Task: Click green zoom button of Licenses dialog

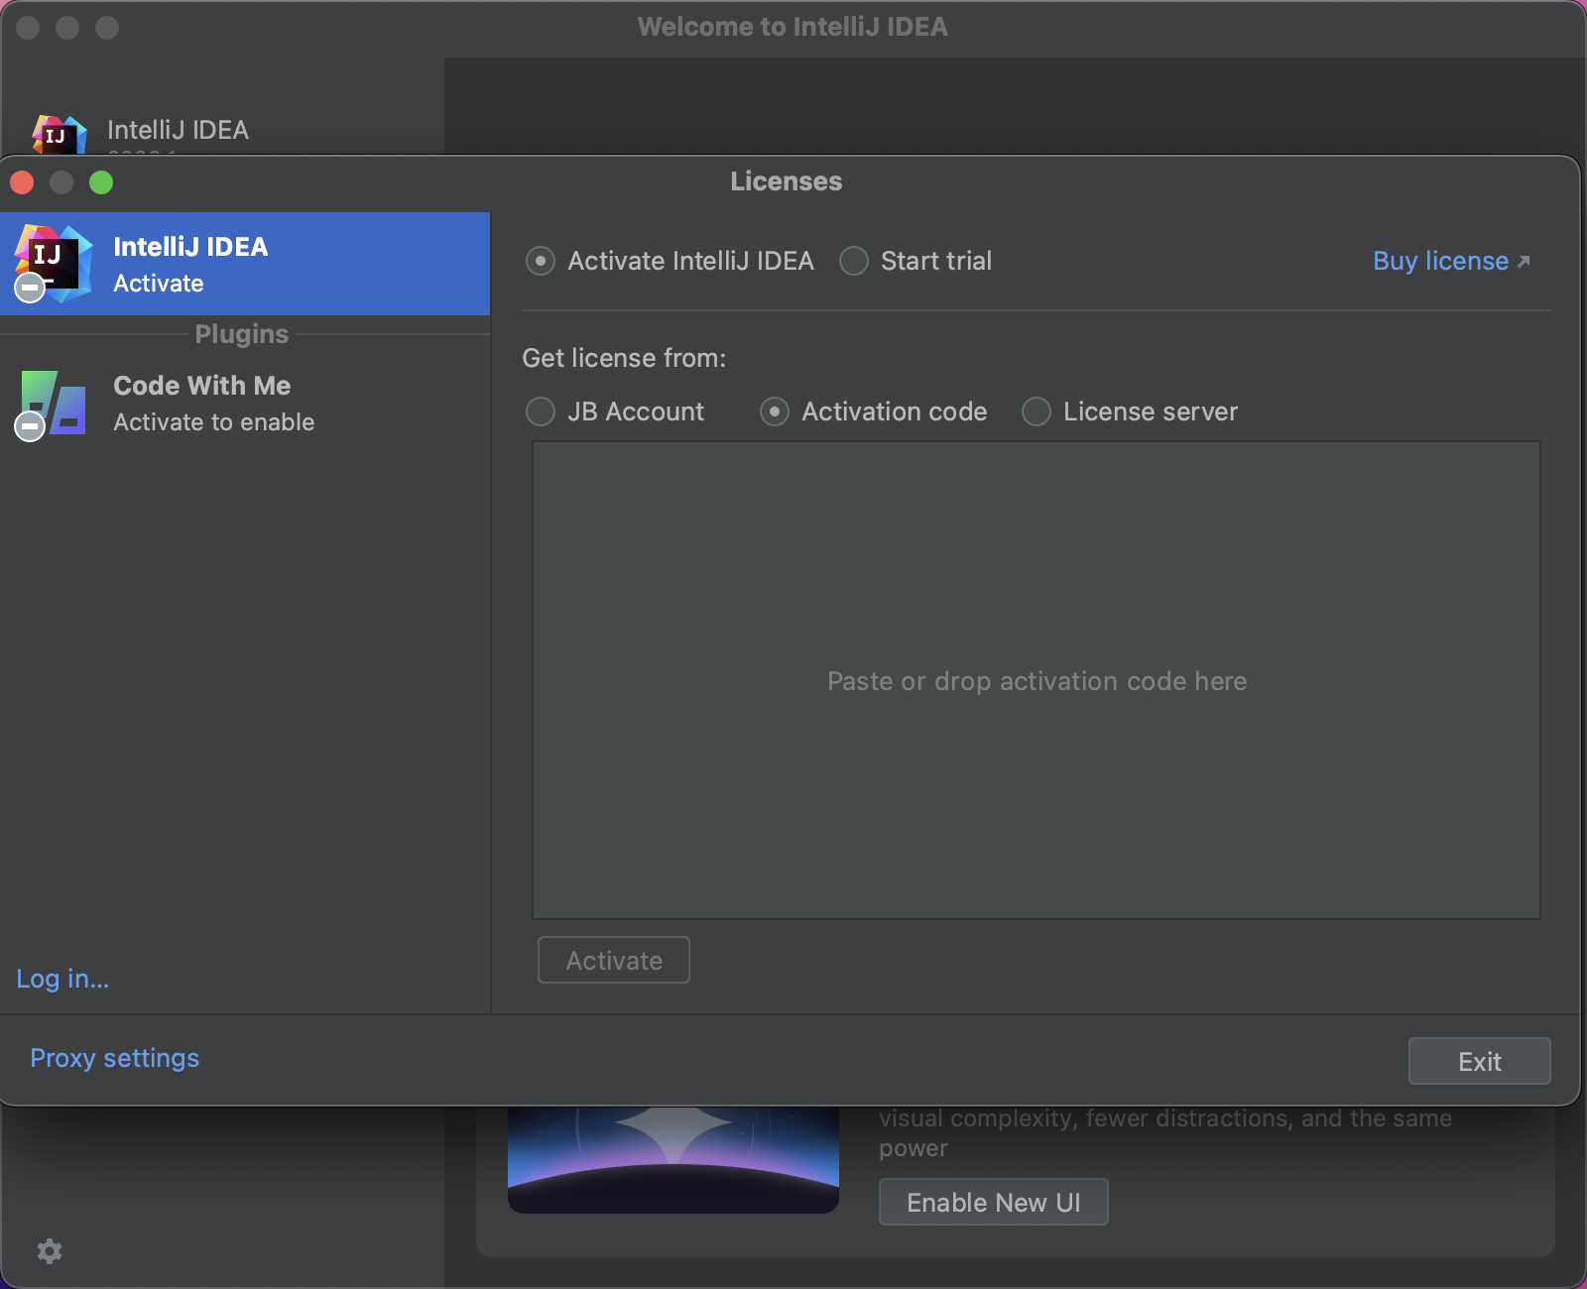Action: click(101, 182)
